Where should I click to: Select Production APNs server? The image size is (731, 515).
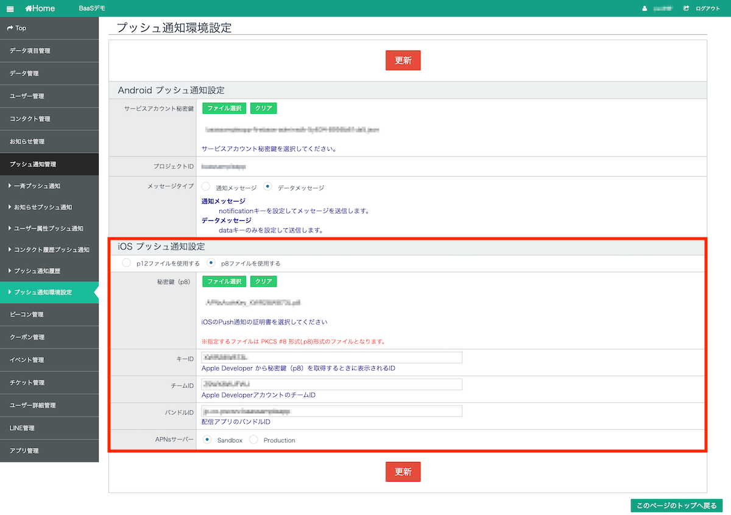click(x=253, y=440)
